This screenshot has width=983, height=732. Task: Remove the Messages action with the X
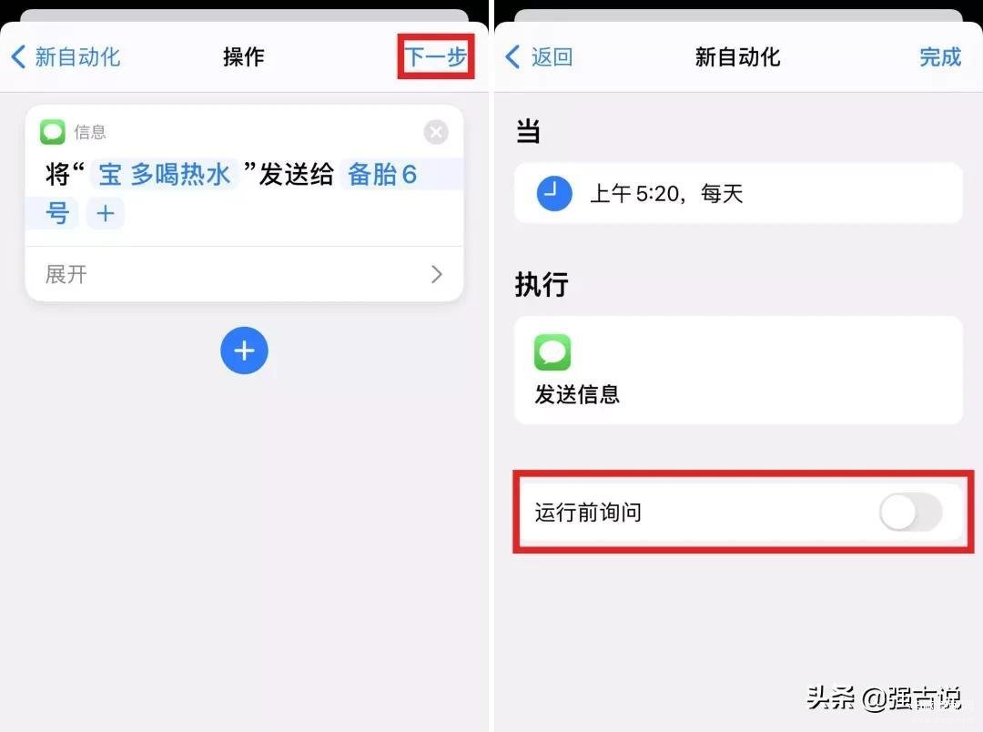pyautogui.click(x=436, y=132)
